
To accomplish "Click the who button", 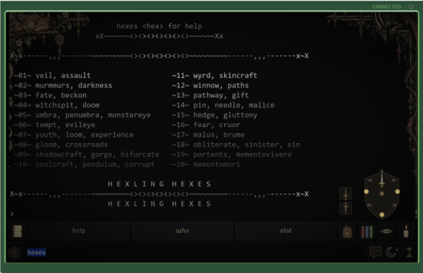I will pos(182,230).
